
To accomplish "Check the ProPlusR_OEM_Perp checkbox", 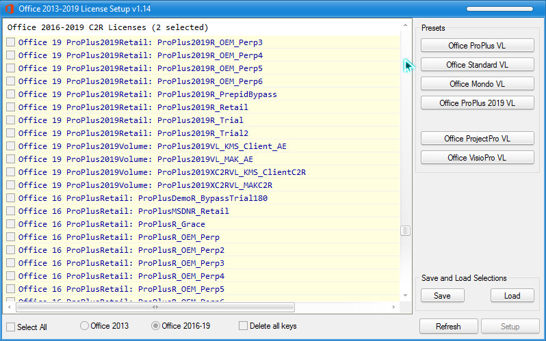I will [11, 237].
